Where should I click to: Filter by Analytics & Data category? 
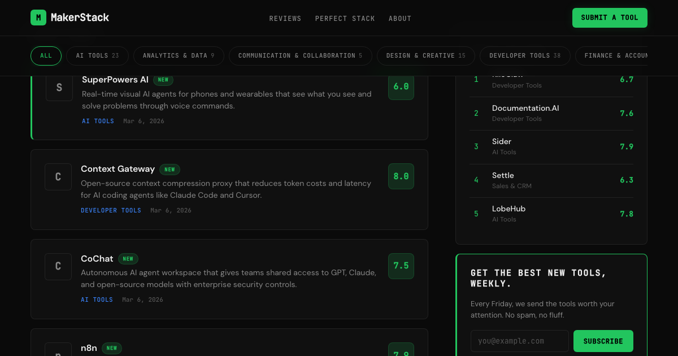(179, 56)
